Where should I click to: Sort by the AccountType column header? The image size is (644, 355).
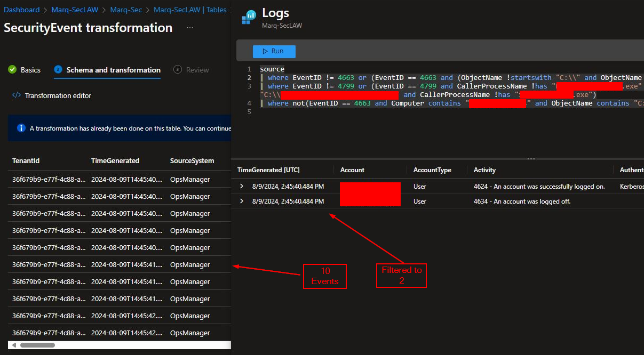click(x=432, y=170)
